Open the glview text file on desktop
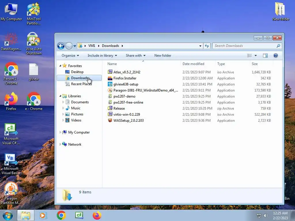 click(34, 72)
